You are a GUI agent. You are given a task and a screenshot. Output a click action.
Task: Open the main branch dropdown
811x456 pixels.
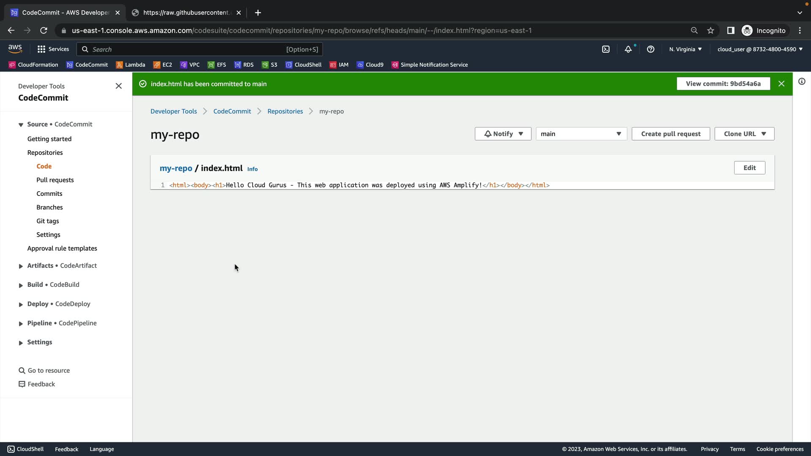[x=581, y=134]
